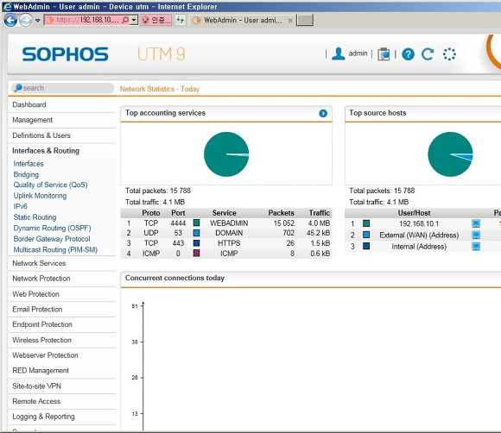Open the recent pages dropdown arrow

tap(38, 21)
